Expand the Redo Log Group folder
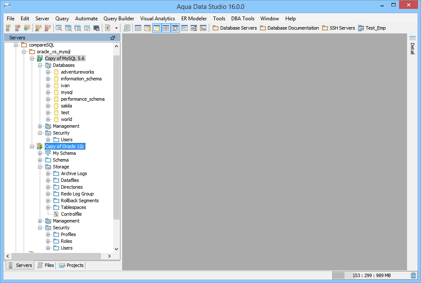Image resolution: width=421 pixels, height=283 pixels. click(48, 194)
